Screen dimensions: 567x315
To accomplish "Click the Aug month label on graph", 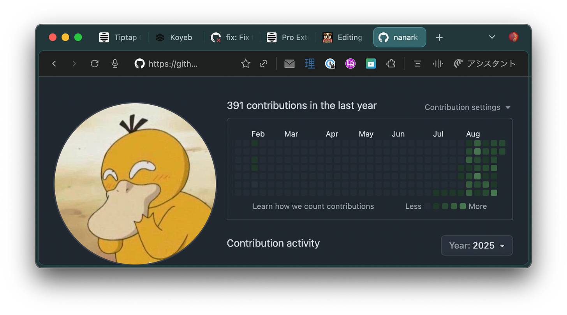I will 473,134.
